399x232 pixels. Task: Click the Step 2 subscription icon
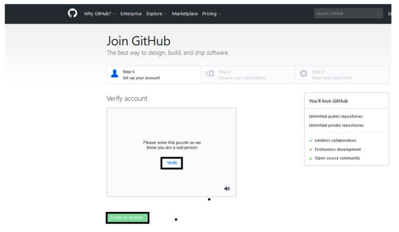tap(209, 74)
